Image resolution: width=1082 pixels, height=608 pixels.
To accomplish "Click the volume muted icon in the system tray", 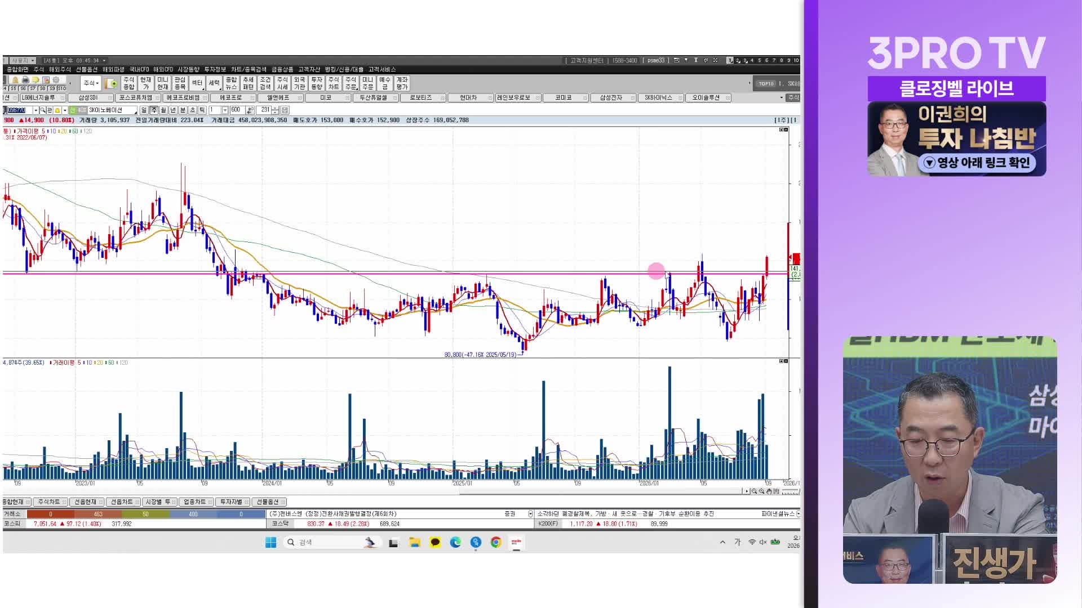I will (763, 542).
